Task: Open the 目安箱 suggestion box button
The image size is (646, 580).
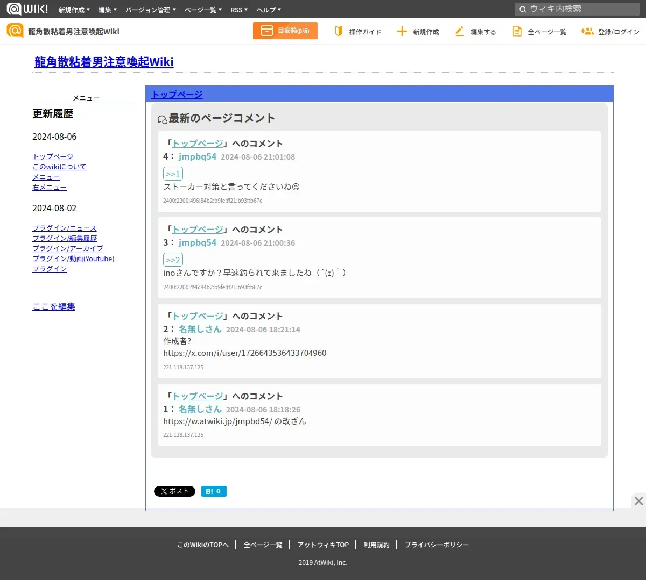Action: [x=285, y=31]
